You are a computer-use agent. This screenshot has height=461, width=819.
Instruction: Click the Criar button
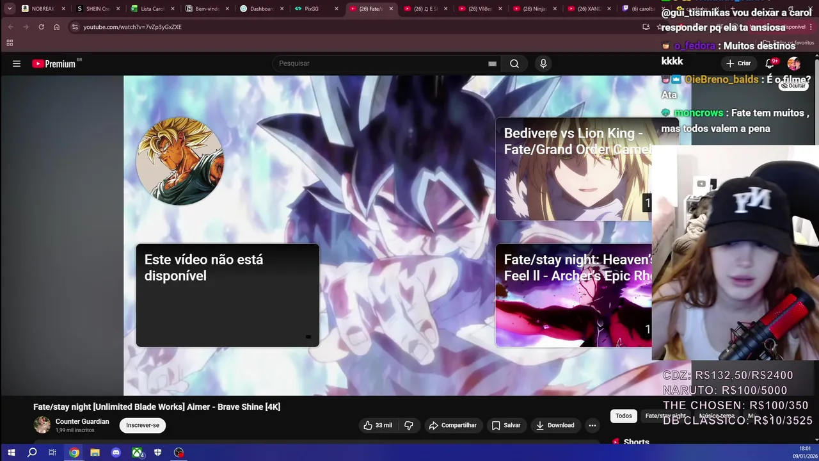tap(738, 63)
